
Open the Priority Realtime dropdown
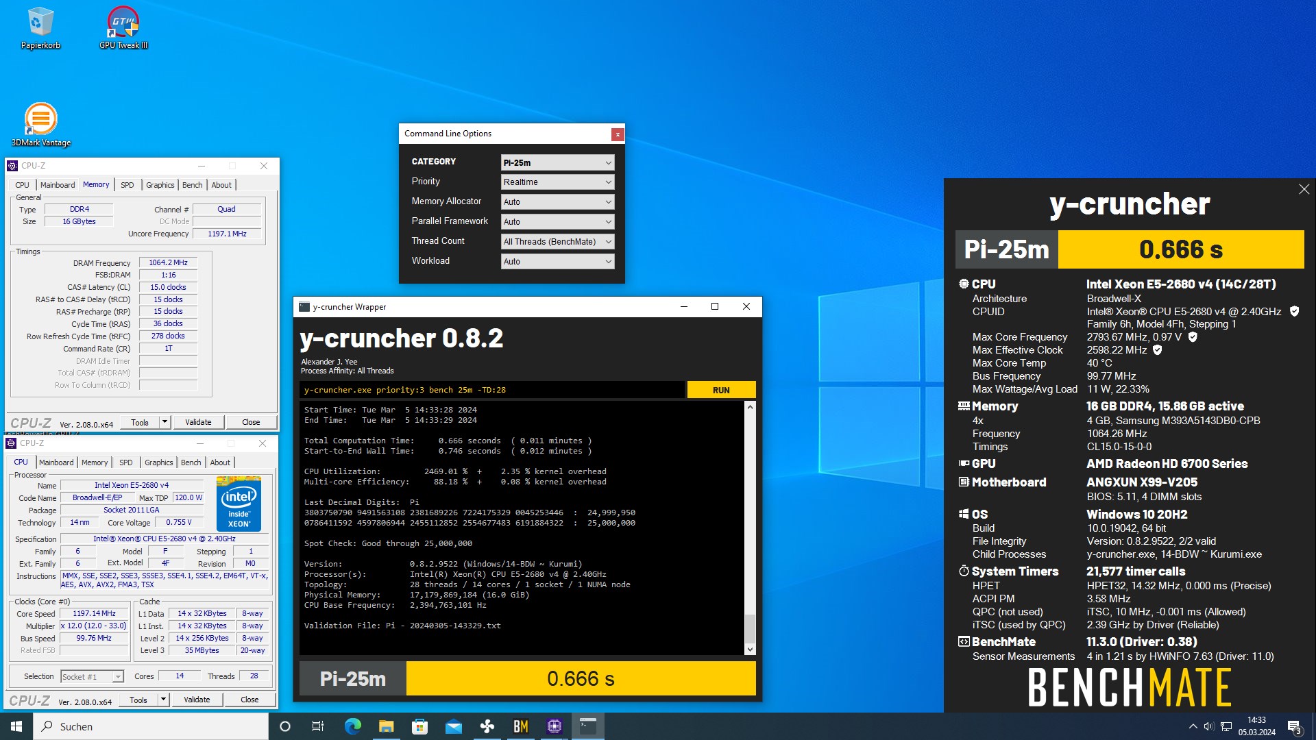(557, 182)
